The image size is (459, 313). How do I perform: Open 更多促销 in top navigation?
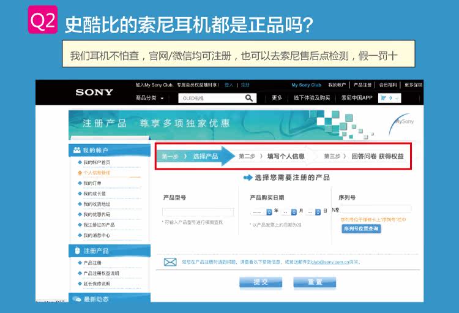click(413, 85)
